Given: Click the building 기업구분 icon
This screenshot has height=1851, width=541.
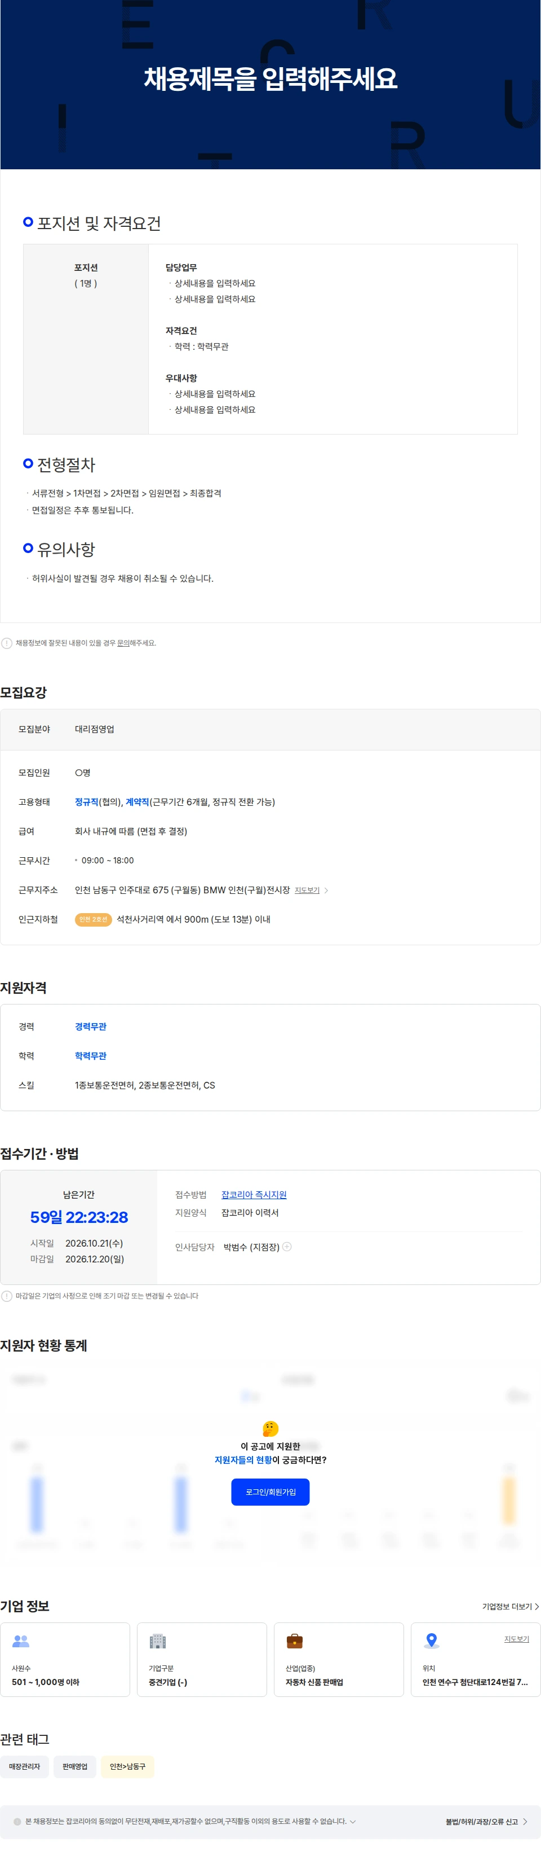Looking at the screenshot, I should tap(157, 1641).
